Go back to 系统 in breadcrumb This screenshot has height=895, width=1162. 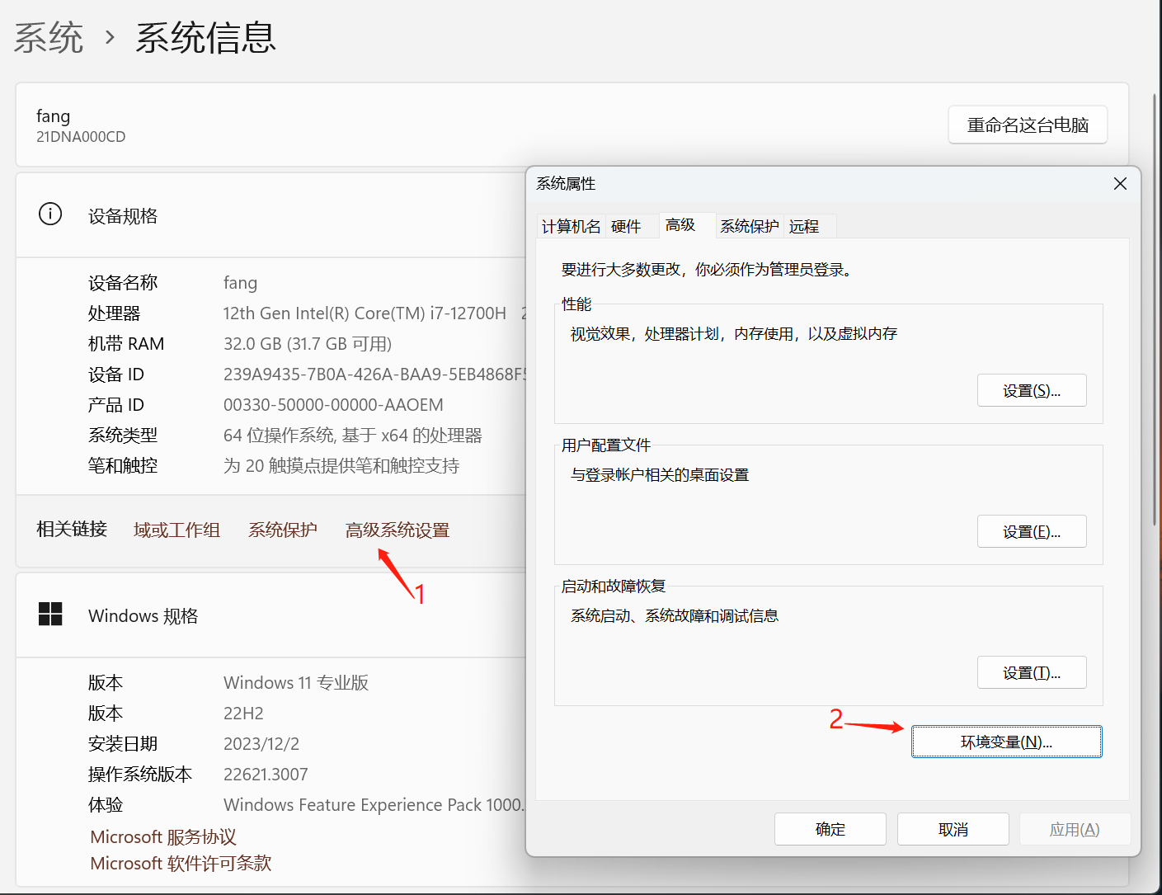pos(49,38)
